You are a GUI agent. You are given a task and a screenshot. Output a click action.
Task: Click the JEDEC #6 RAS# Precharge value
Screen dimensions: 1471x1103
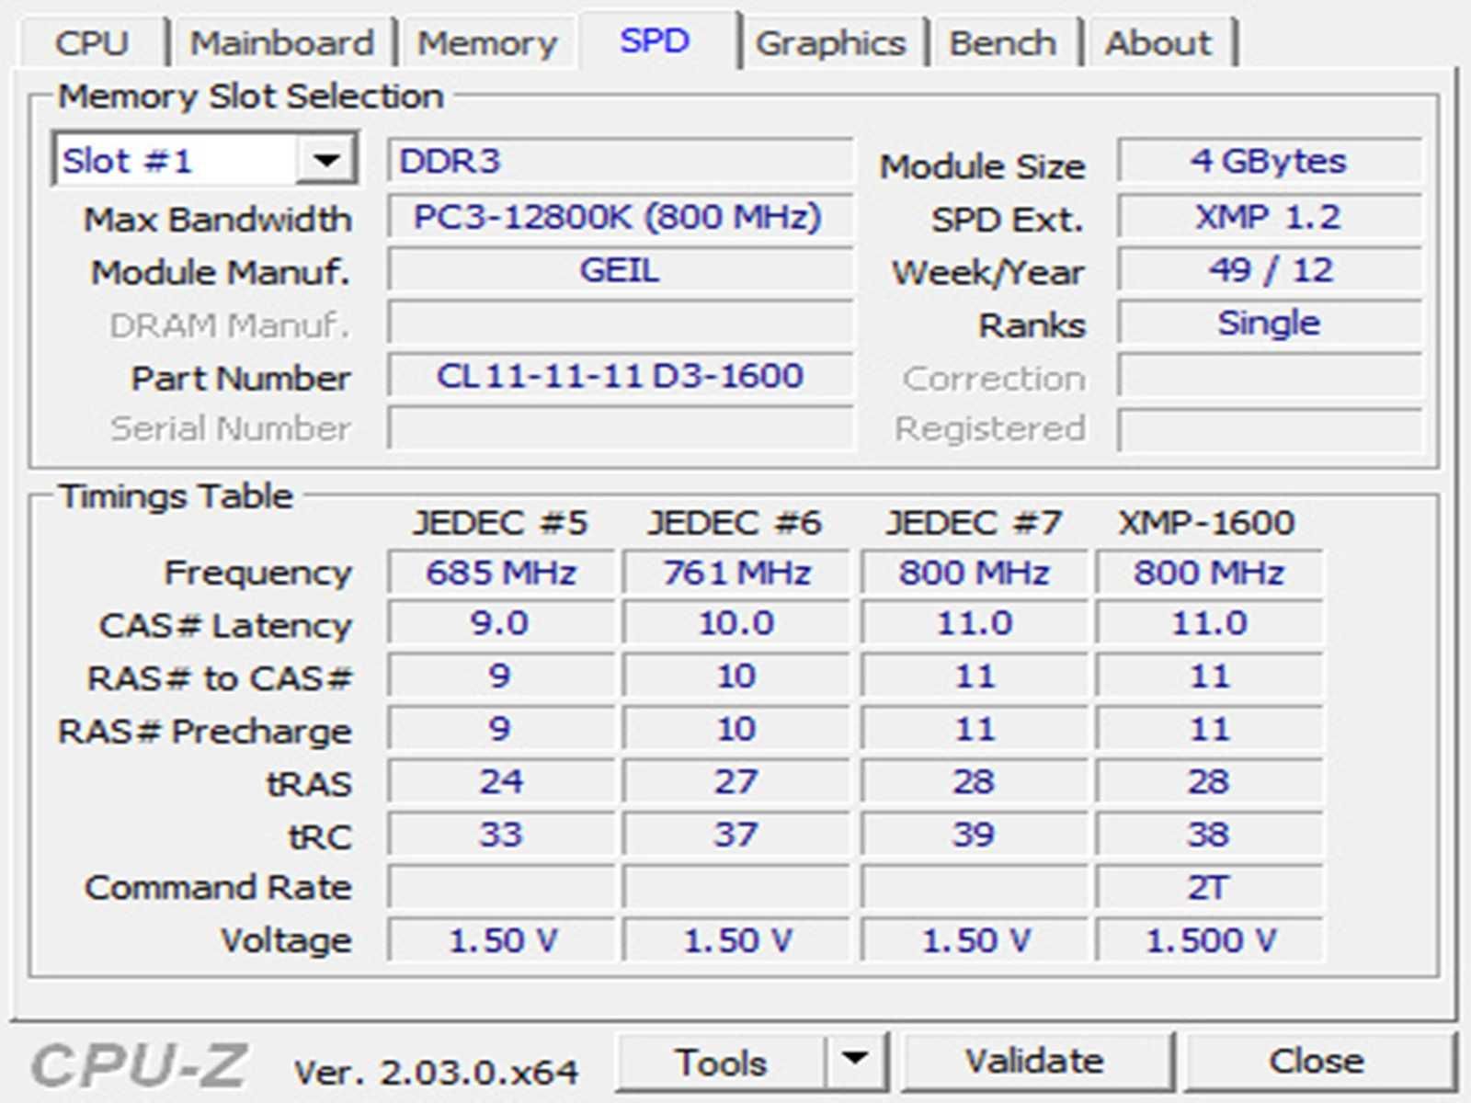[x=736, y=729]
